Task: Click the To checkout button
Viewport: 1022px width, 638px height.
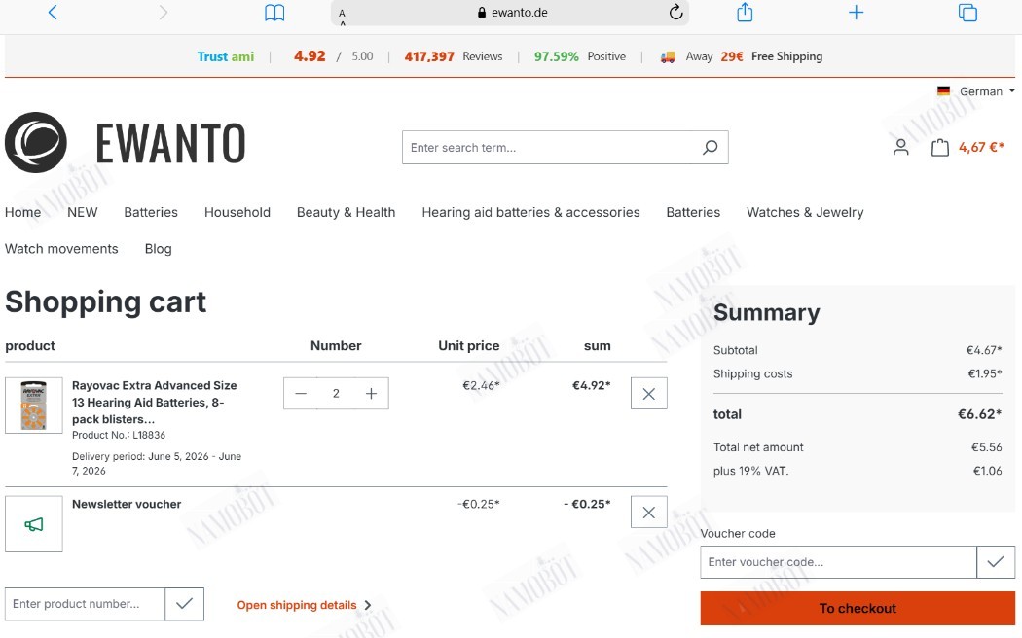Action: click(x=858, y=608)
